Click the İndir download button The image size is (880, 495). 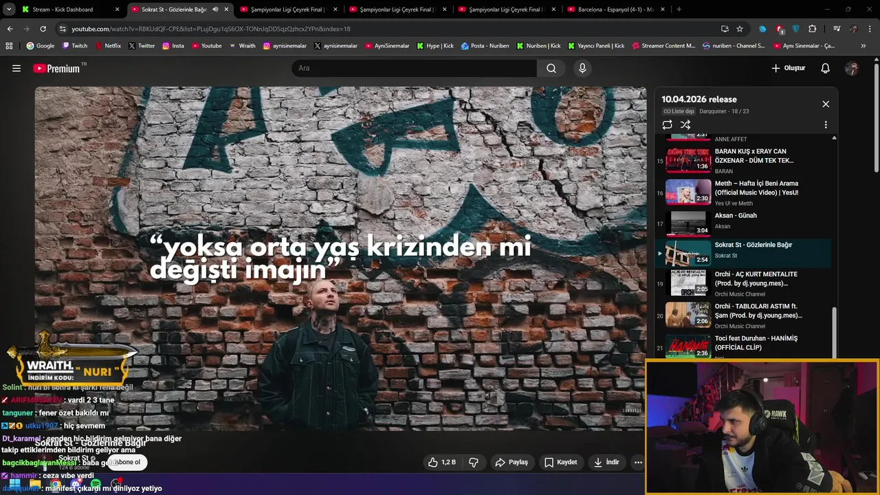tap(607, 462)
